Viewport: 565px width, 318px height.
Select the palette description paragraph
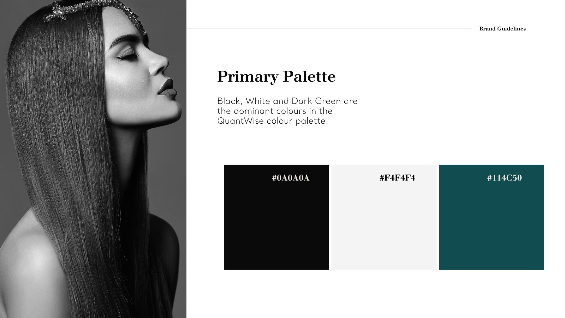[x=287, y=111]
